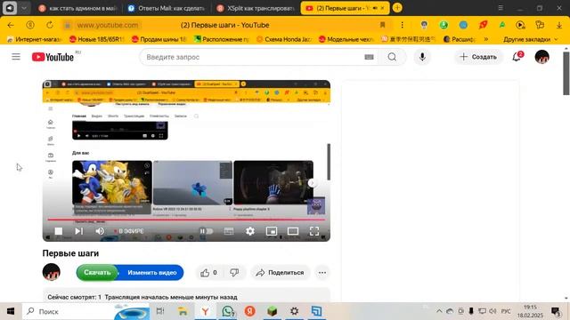Click the Поделиться share button
570x320 pixels.
coord(280,273)
